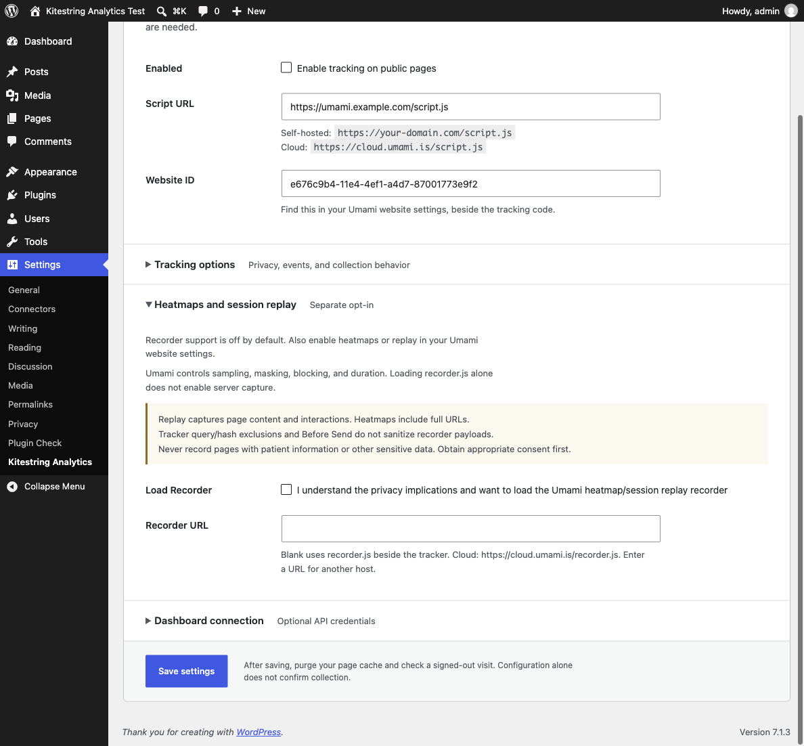
Task: Expand the Dashboard connection section
Action: (204, 621)
